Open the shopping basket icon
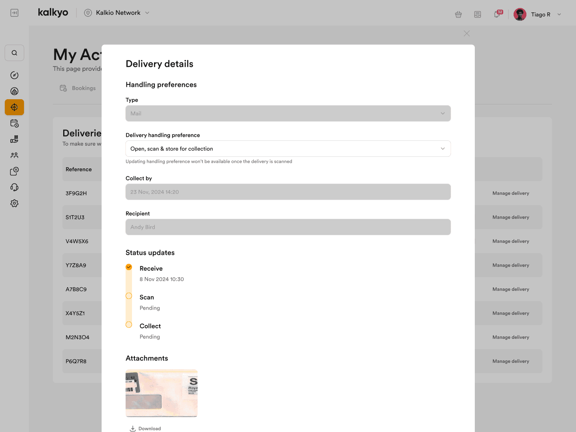This screenshot has width=576, height=432. 458,14
